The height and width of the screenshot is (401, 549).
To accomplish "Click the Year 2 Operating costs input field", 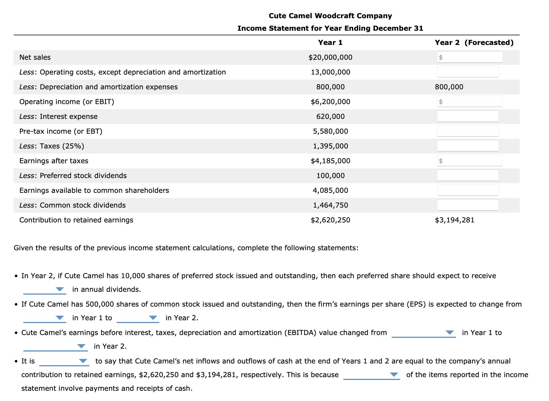I will [468, 72].
